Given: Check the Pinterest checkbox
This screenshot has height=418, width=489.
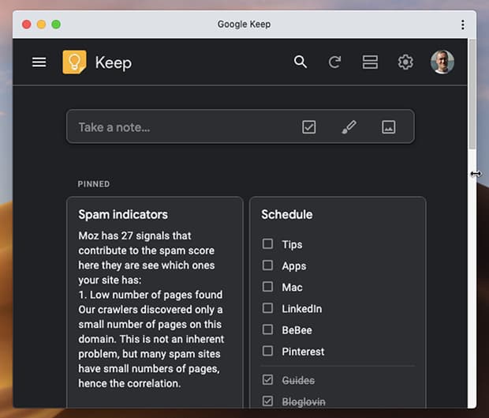Looking at the screenshot, I should (x=268, y=351).
